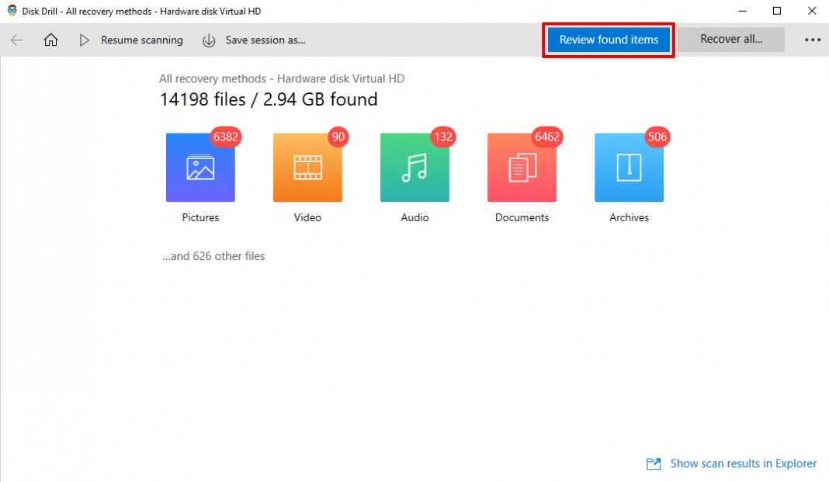Click the Home icon in the toolbar
Viewport: 829px width, 482px height.
pyautogui.click(x=50, y=40)
